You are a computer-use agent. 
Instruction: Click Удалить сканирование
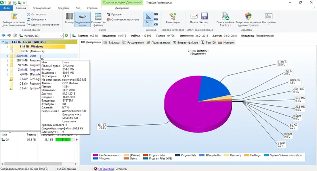pyautogui.click(x=43, y=25)
